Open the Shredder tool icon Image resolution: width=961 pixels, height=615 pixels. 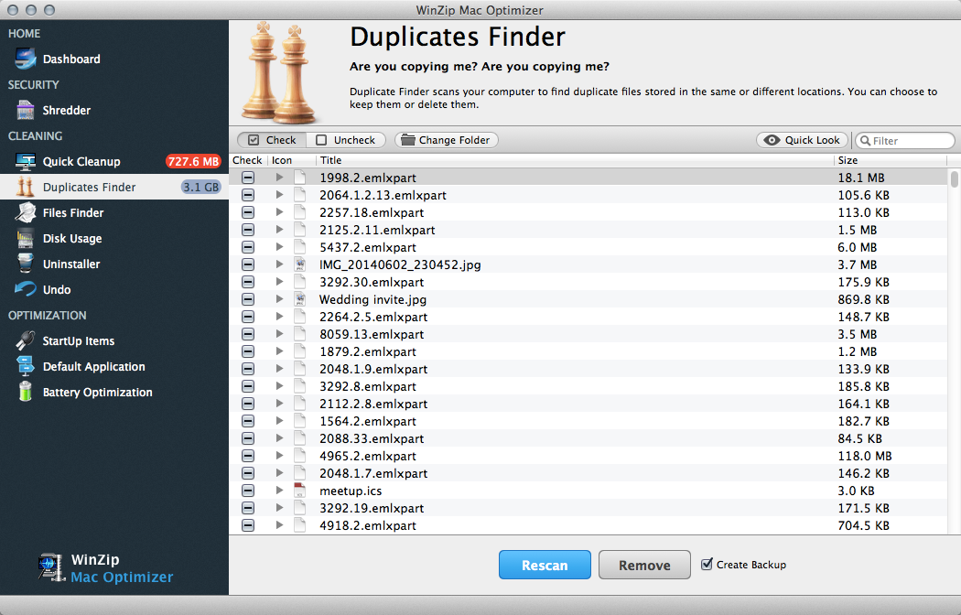pos(27,111)
